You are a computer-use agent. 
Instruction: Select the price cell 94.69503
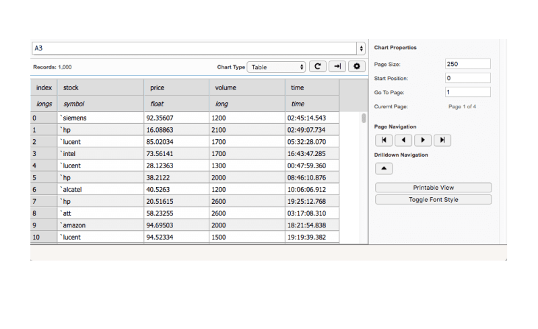176,225
